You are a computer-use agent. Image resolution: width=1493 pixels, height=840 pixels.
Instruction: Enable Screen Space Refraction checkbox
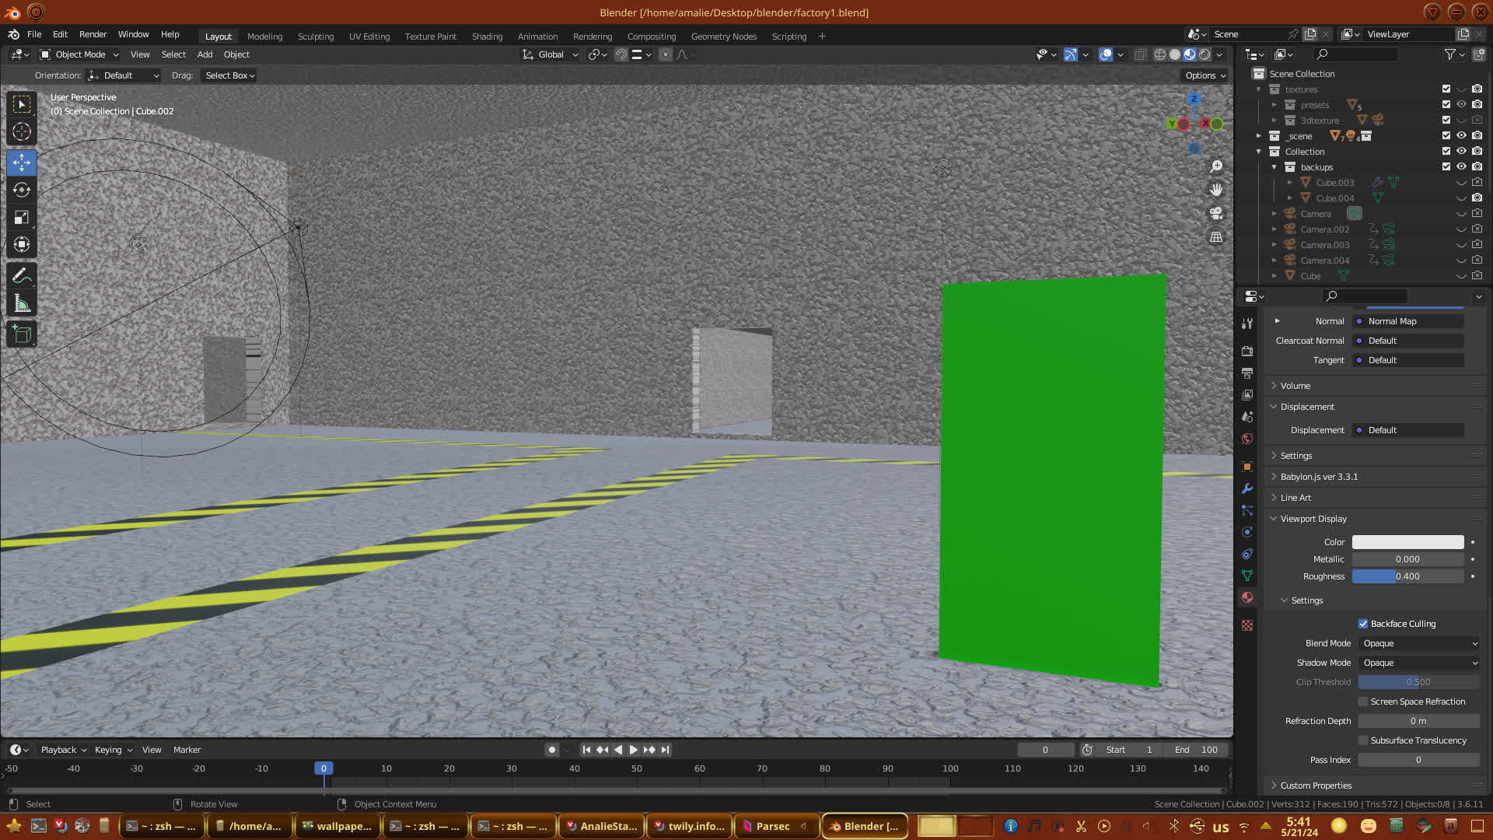1363,702
